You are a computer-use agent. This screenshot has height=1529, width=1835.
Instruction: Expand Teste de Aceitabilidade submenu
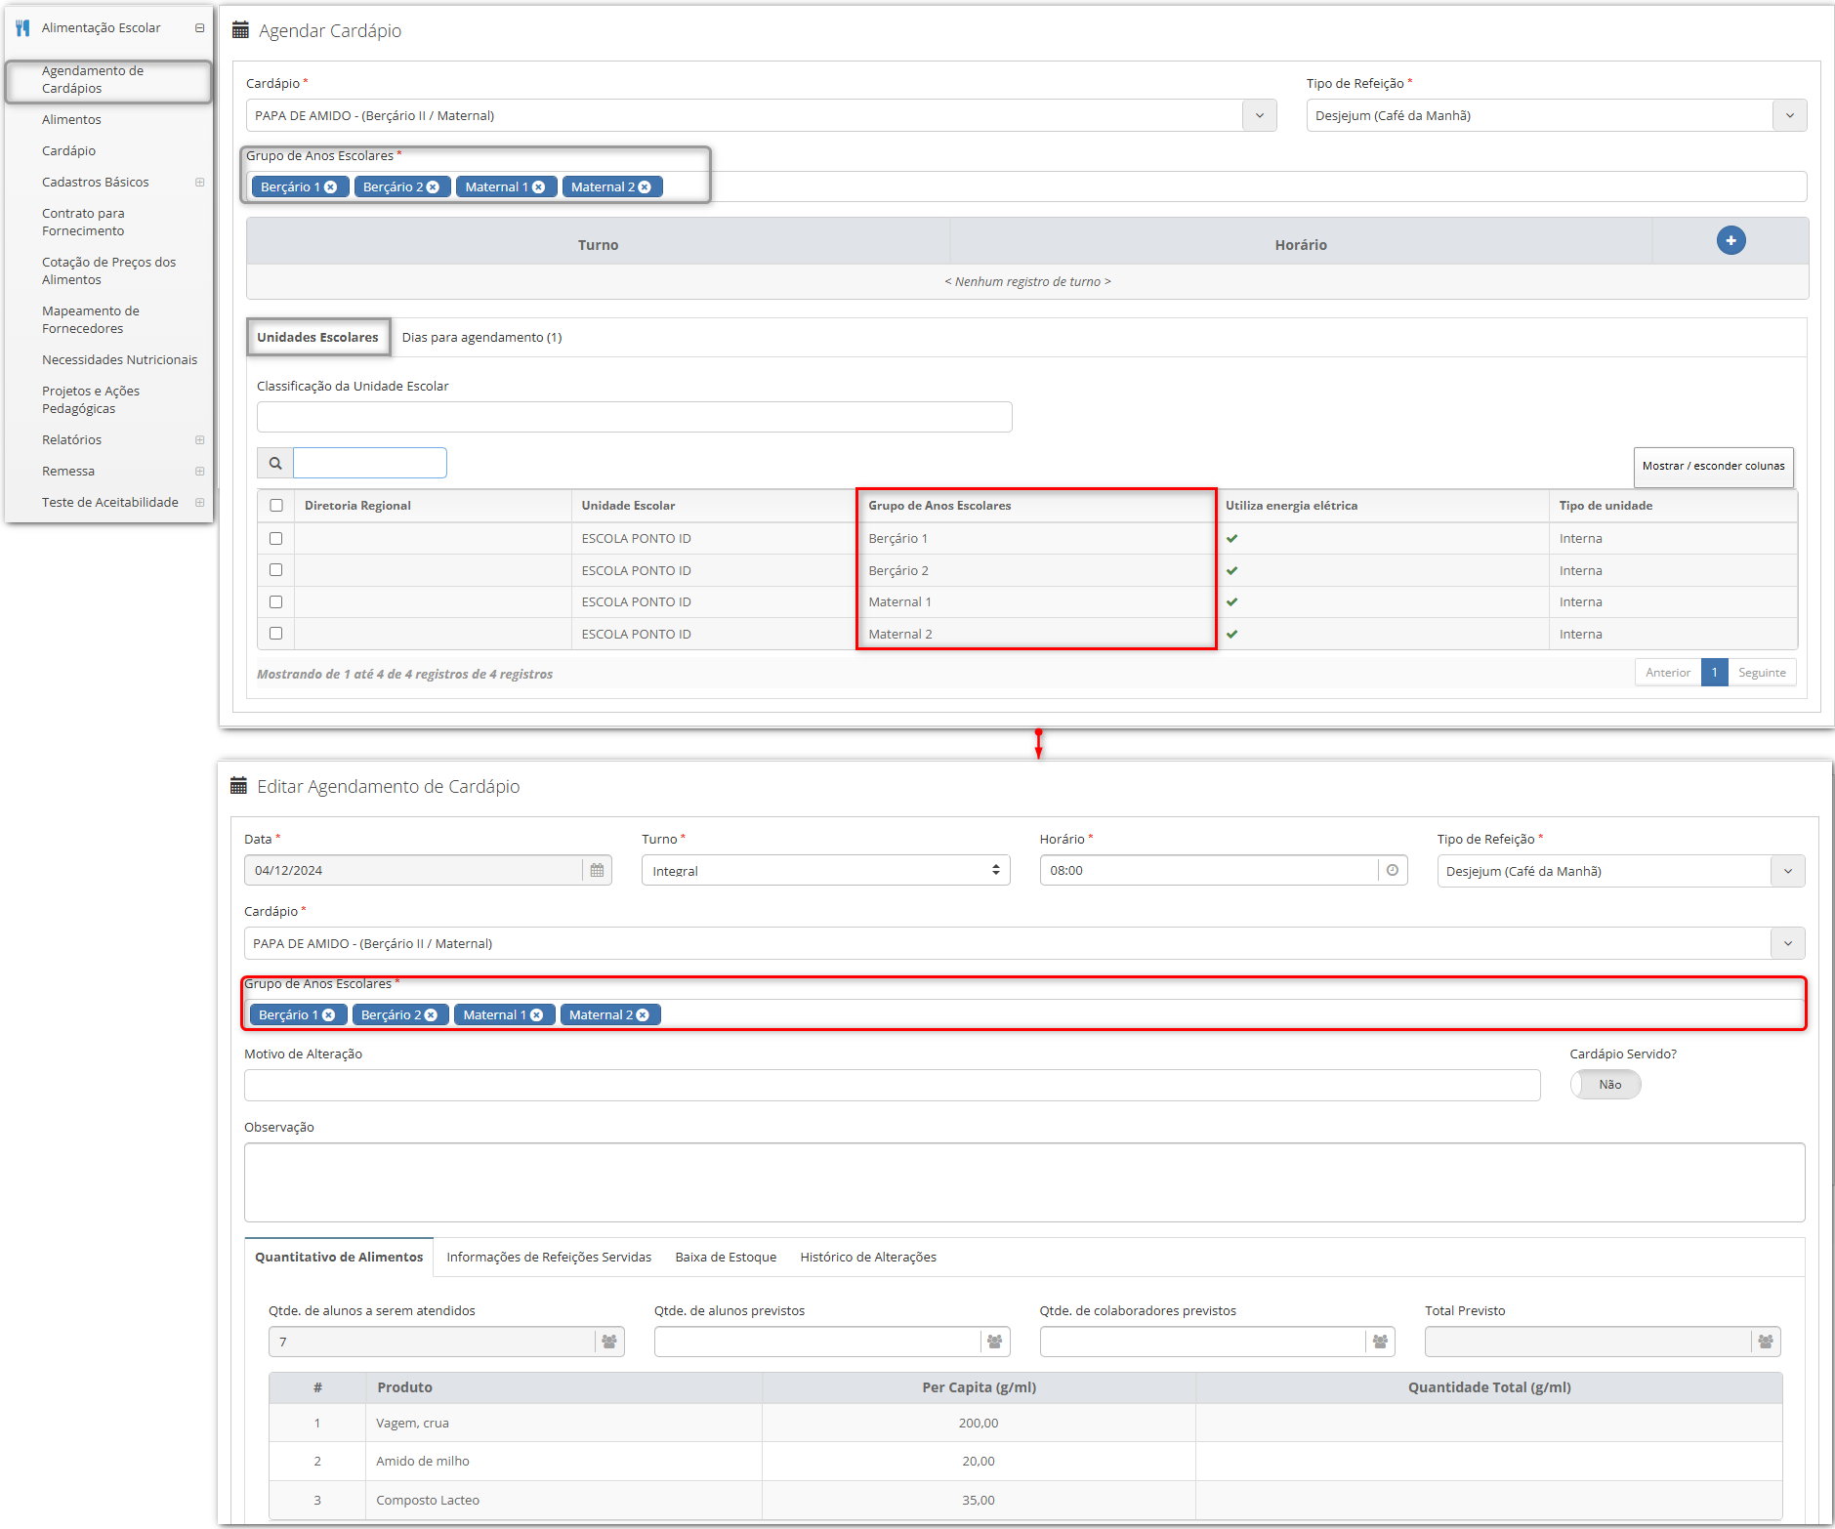point(199,503)
